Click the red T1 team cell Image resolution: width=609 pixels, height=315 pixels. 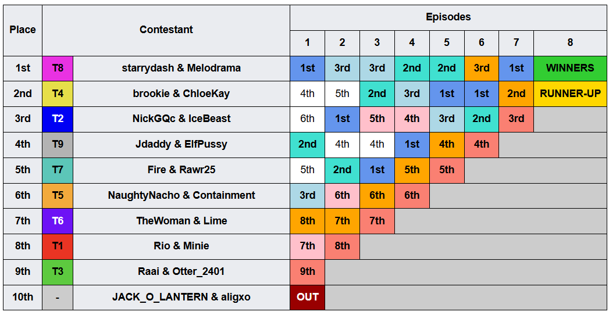(x=58, y=246)
